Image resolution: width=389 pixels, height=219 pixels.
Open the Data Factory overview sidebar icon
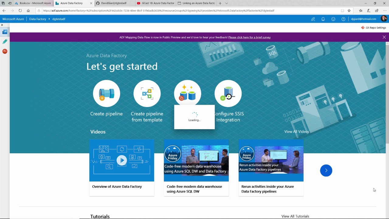point(5,32)
